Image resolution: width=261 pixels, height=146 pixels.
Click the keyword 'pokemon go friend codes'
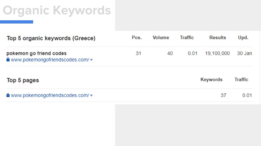coord(36,53)
